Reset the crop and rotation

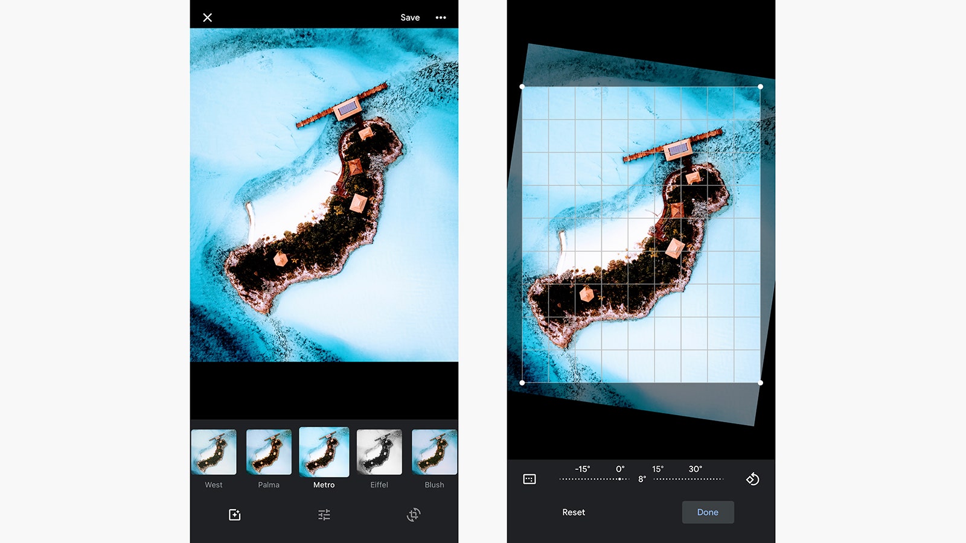pyautogui.click(x=574, y=512)
